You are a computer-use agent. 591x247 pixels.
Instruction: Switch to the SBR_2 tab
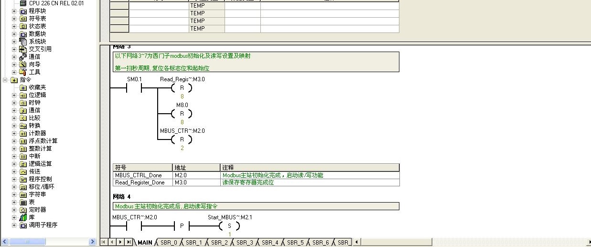219,242
